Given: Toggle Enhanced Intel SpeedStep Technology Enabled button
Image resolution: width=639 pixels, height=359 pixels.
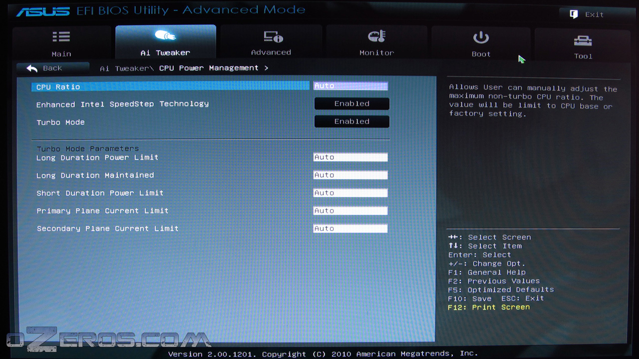Looking at the screenshot, I should pyautogui.click(x=351, y=104).
